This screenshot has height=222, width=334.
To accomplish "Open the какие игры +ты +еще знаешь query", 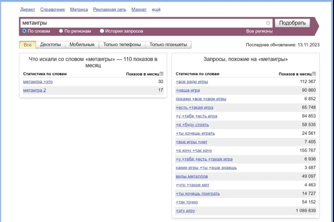I will point(206,168).
